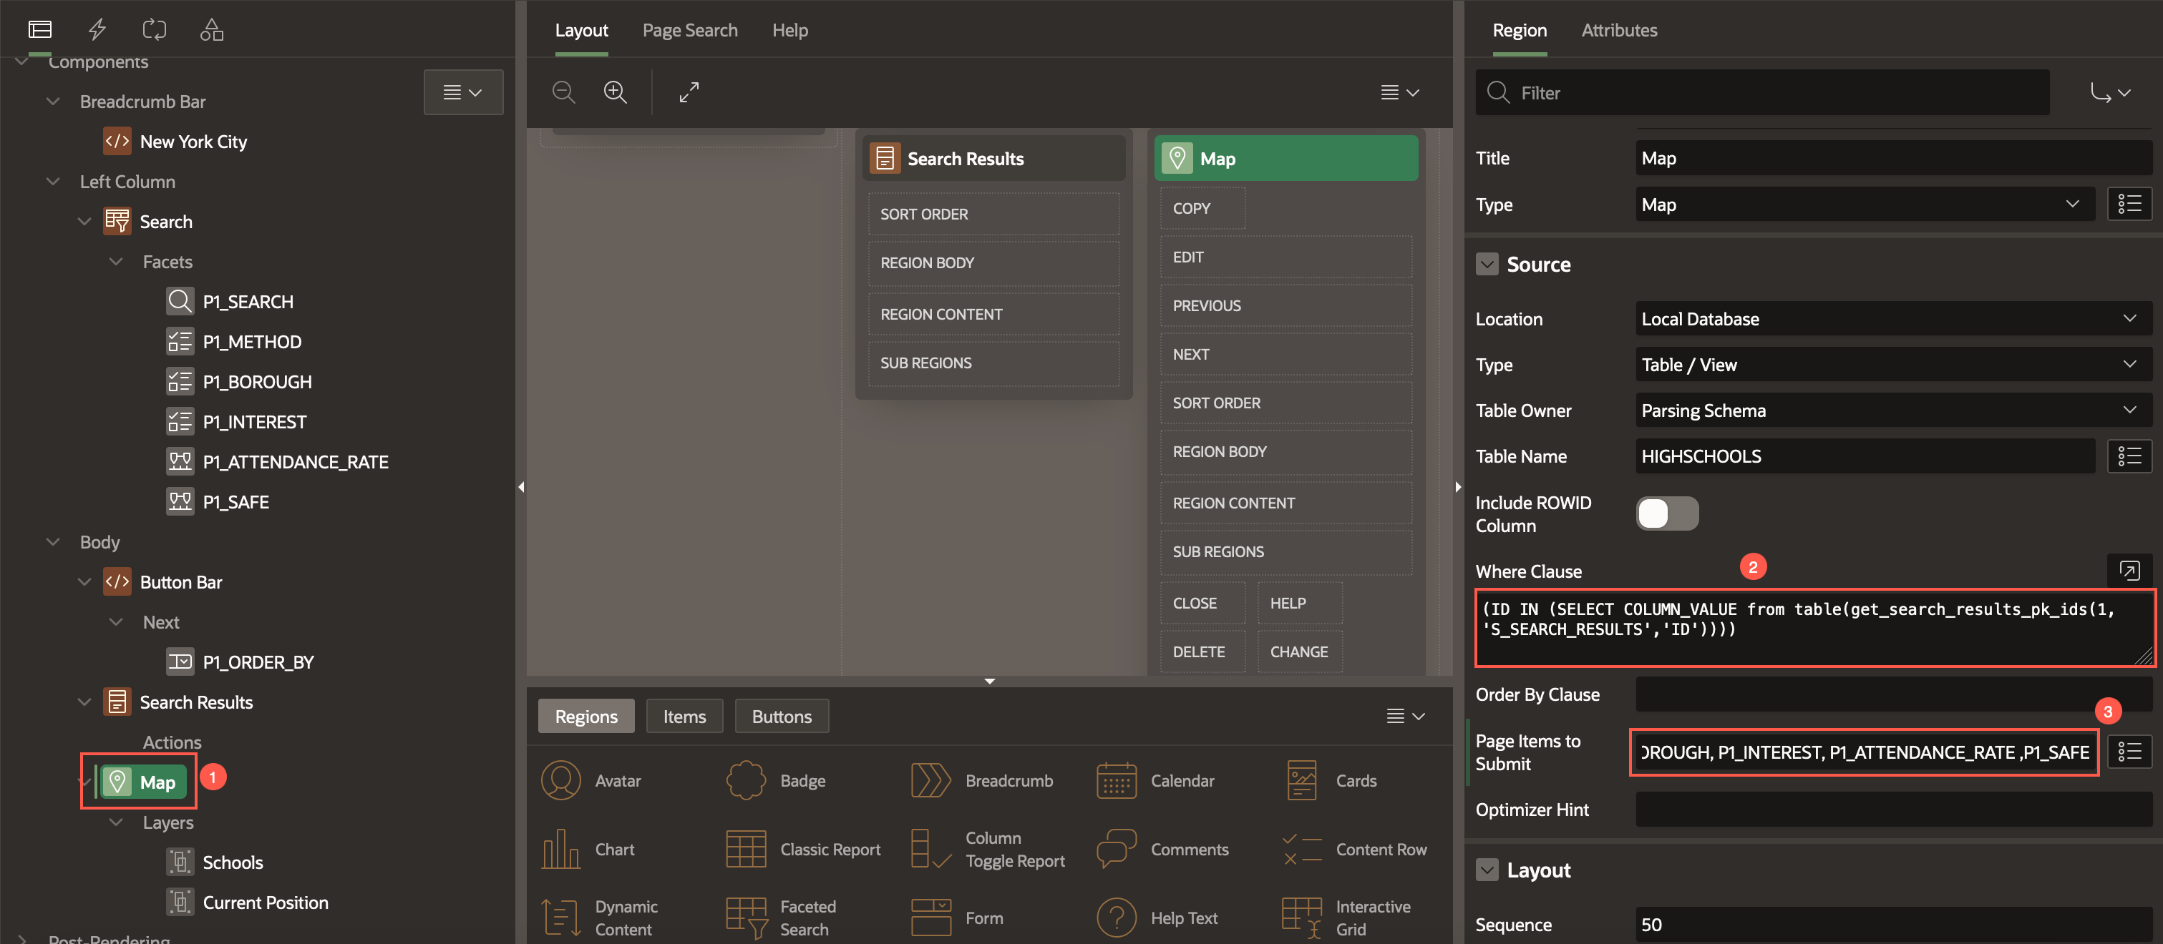The image size is (2163, 944).
Task: Open the Shared Components tab icon
Action: 212,29
